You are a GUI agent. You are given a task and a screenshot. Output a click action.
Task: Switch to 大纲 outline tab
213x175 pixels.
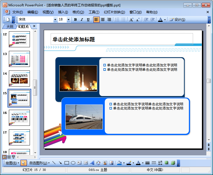coord(10,27)
